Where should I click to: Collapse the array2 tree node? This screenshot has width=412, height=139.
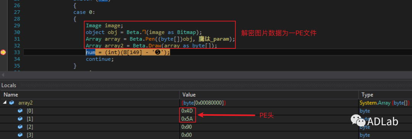5,103
